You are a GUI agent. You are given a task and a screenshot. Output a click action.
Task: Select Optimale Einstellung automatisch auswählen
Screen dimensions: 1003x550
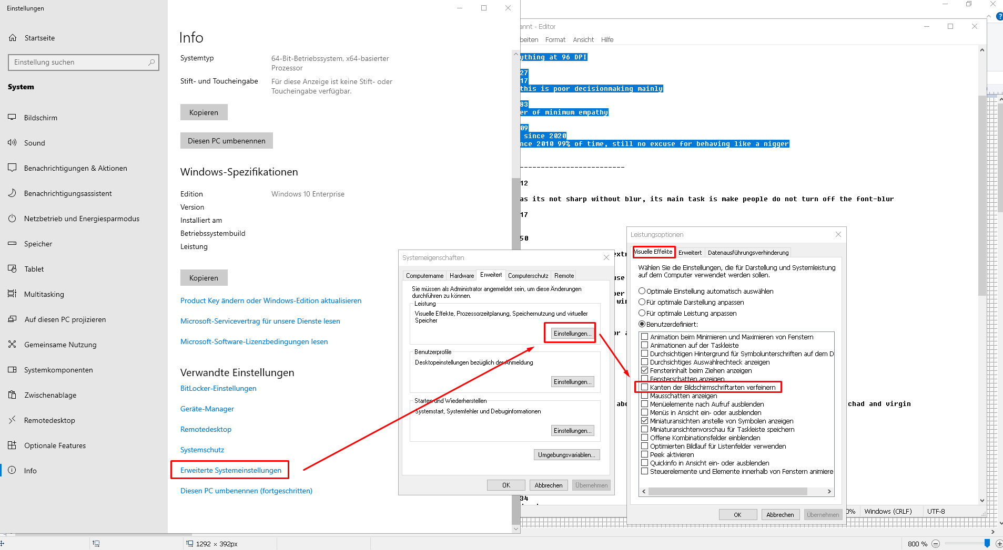(x=642, y=291)
